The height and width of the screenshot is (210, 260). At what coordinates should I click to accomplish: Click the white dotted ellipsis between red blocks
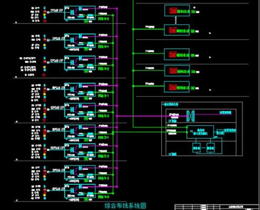coord(176,20)
